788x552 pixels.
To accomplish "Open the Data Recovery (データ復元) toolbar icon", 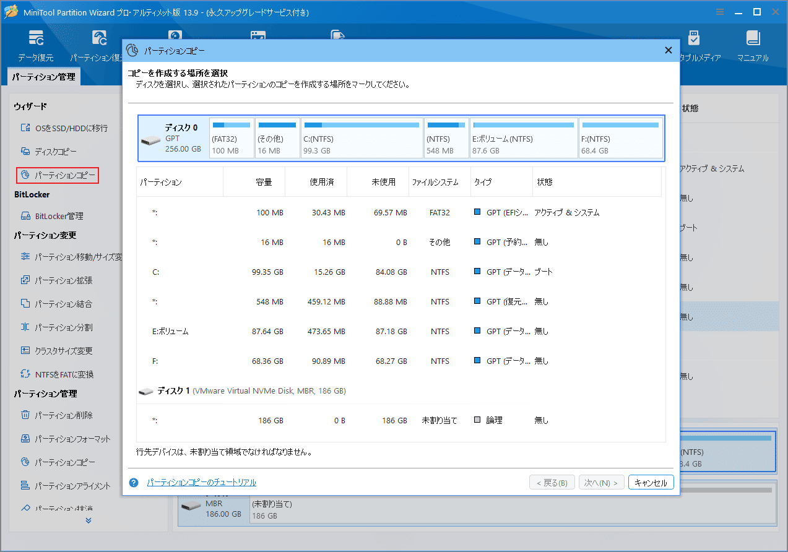I will pos(35,46).
